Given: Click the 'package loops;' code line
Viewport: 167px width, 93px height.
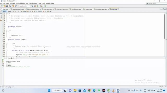Looking at the screenshot, I should [x=15, y=27].
